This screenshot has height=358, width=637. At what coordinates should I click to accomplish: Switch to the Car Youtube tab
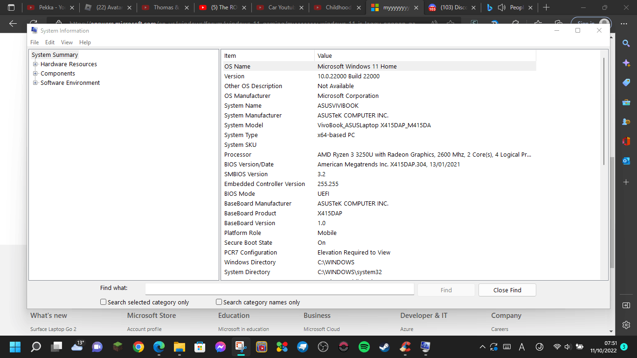point(281,7)
